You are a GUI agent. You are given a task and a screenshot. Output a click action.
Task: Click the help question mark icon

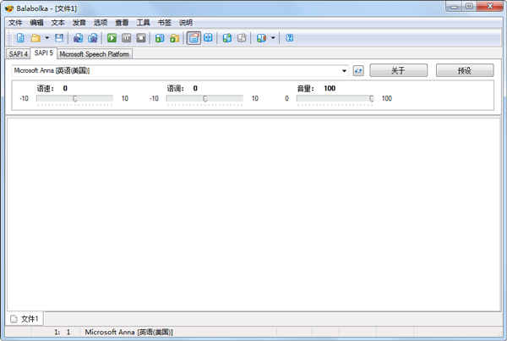click(290, 38)
